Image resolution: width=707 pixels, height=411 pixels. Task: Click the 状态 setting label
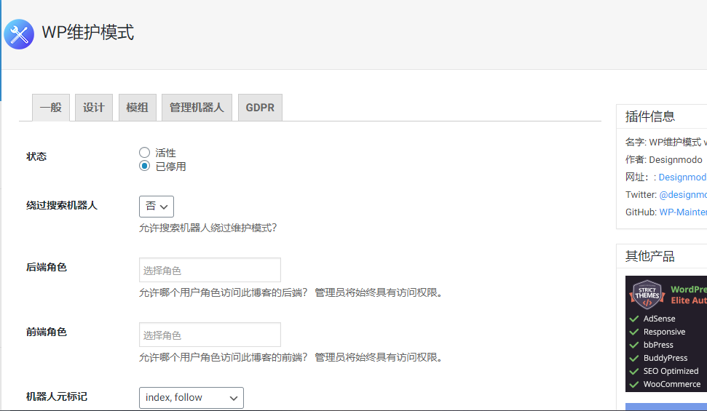pyautogui.click(x=36, y=156)
